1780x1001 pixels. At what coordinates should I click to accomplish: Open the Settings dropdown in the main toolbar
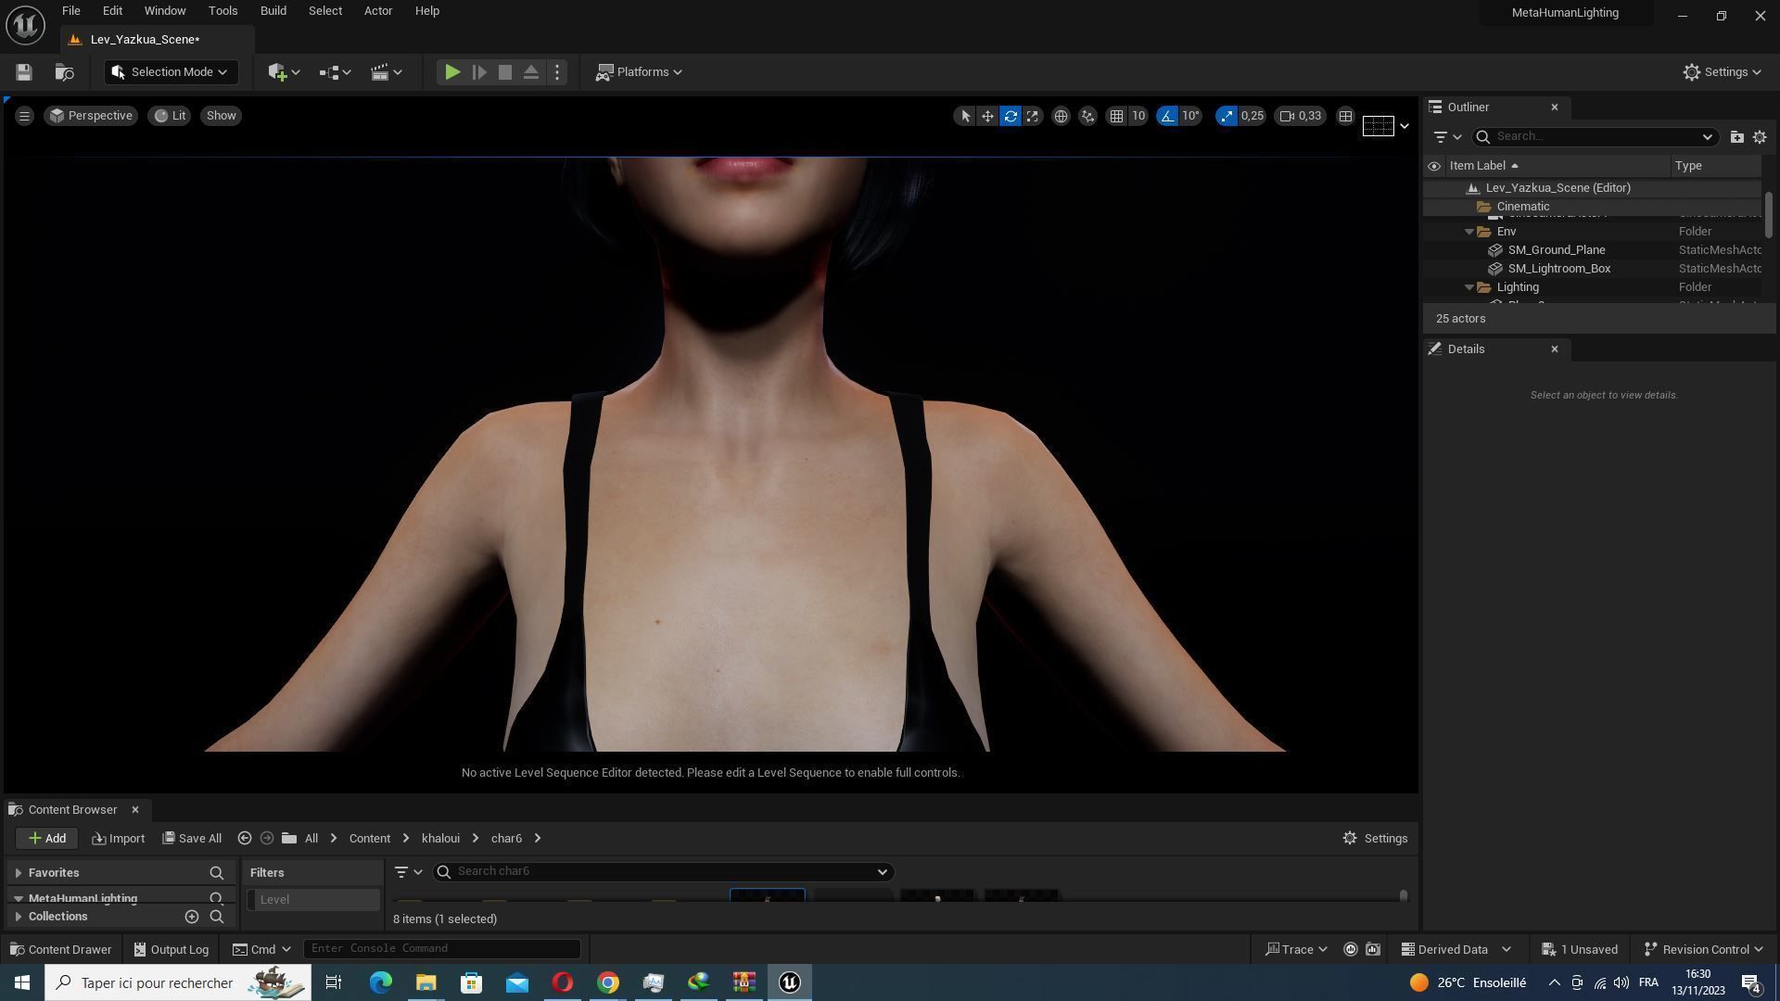click(x=1722, y=72)
